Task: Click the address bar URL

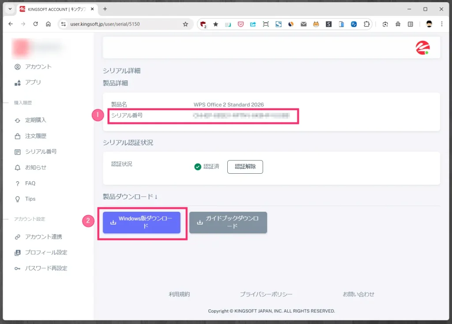Action: (105, 24)
